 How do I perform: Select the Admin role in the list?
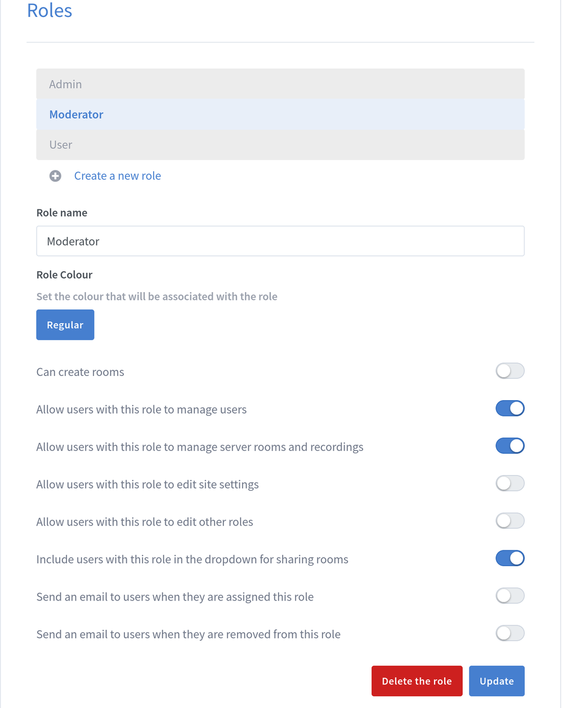click(280, 84)
